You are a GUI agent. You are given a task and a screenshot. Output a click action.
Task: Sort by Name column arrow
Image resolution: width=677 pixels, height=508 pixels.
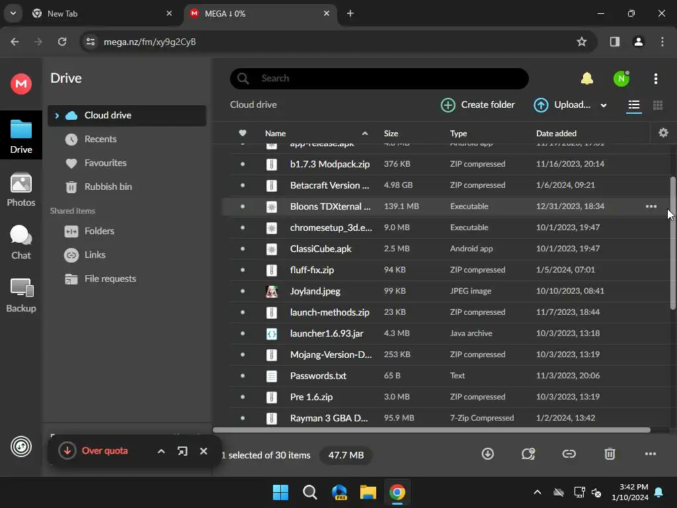[365, 134]
